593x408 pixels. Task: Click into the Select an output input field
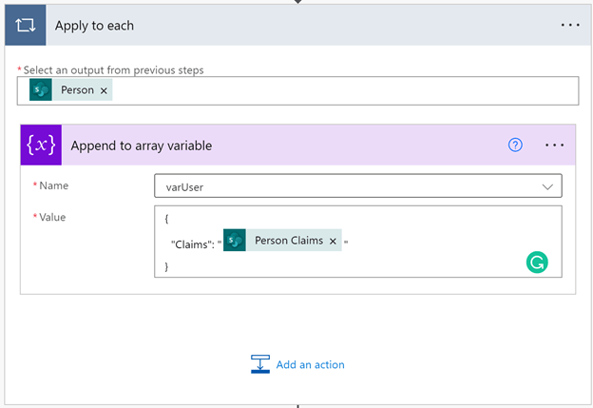tap(298, 91)
